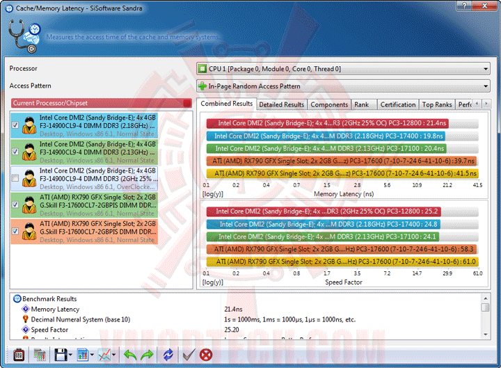Image resolution: width=501 pixels, height=368 pixels.
Task: Click user icon of orange ATI RX790 entry
Action: point(29,231)
